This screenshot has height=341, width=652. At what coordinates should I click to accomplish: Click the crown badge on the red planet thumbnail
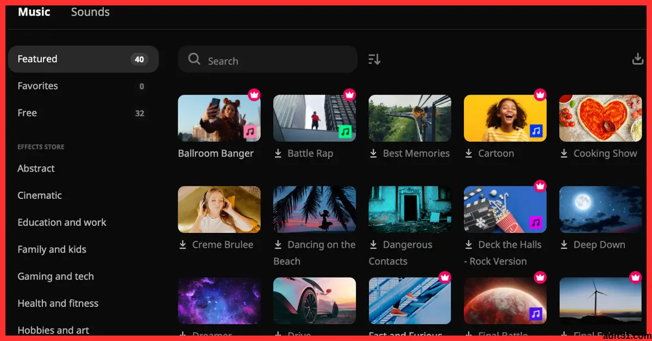coord(540,277)
